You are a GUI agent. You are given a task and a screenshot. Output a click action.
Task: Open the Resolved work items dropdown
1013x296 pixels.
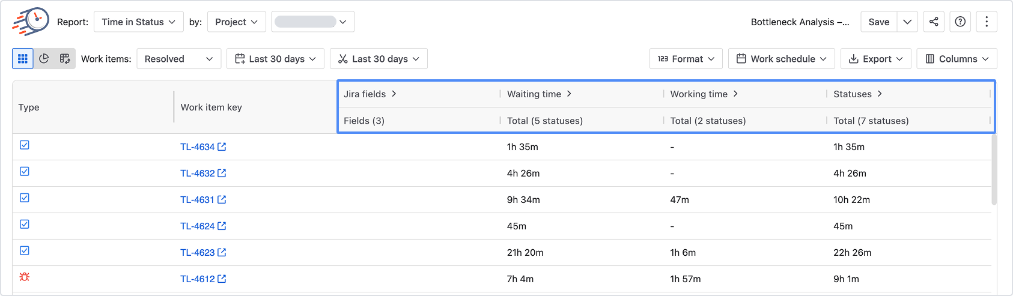179,59
